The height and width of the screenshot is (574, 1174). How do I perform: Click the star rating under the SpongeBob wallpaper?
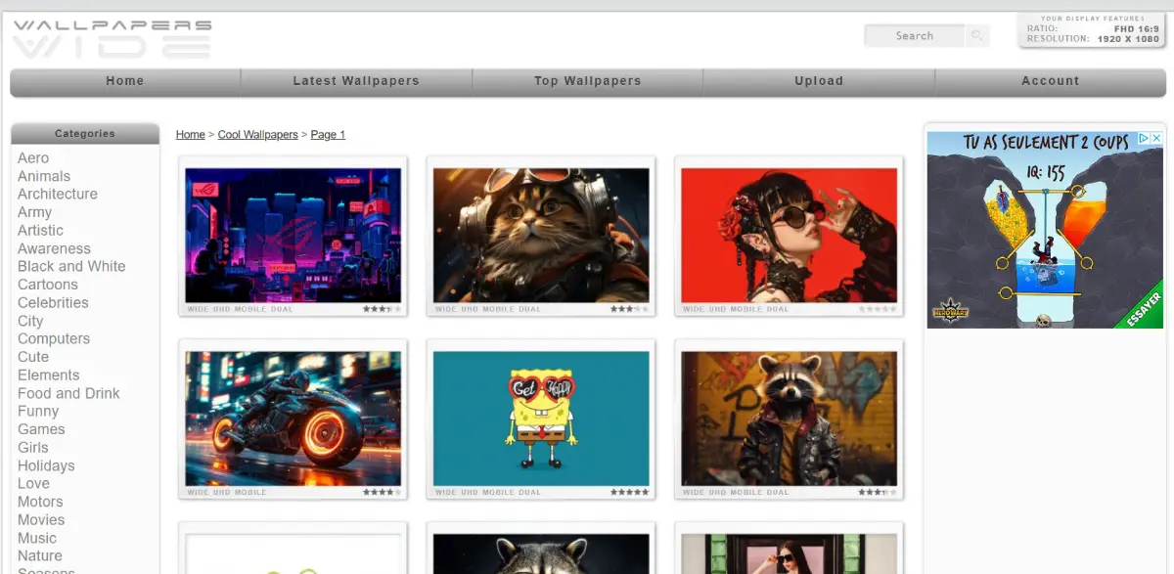629,492
